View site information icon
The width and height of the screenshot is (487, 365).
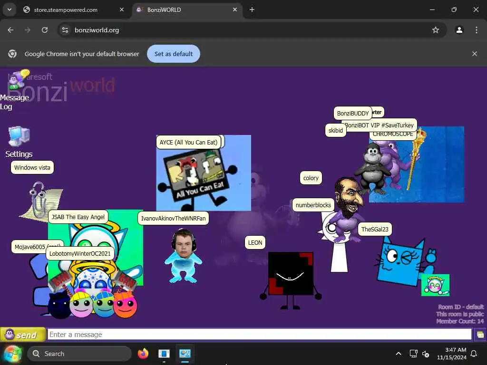coord(65,30)
